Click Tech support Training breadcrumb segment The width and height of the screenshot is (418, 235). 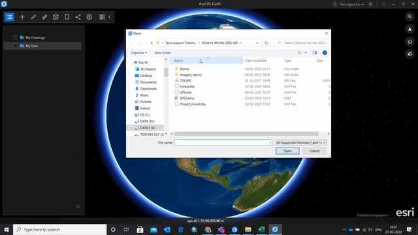point(181,42)
